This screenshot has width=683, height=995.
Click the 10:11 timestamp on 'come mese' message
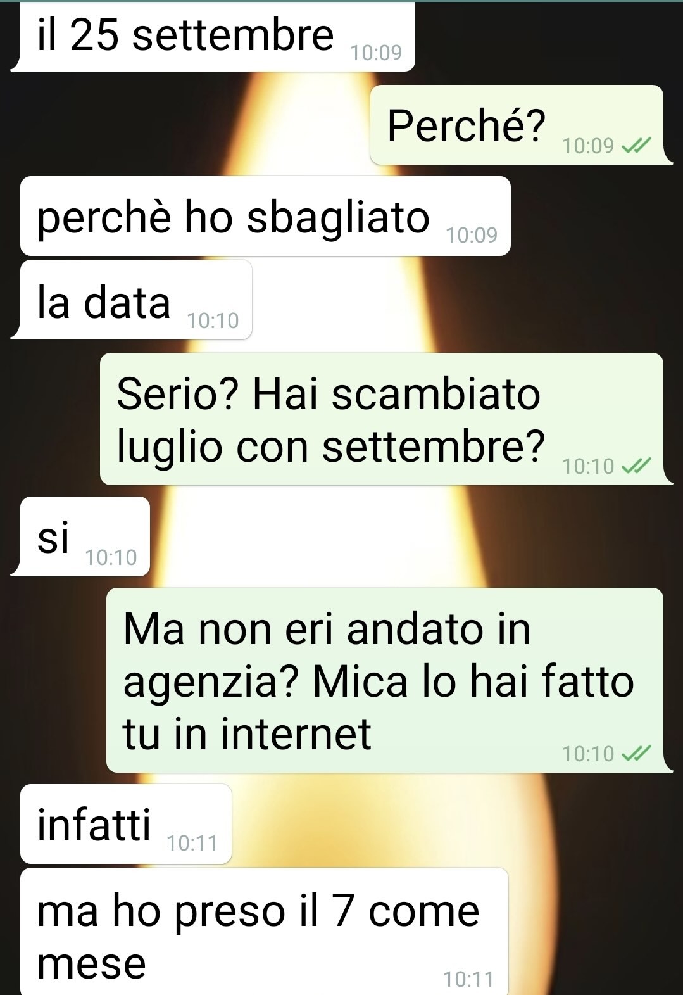468,980
